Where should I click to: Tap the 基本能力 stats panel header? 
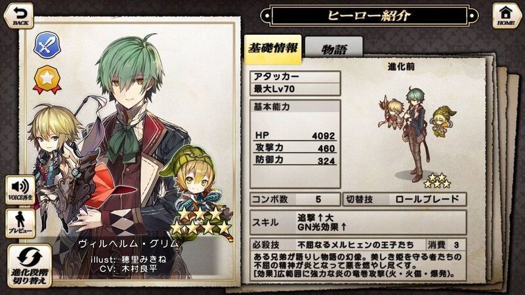tap(295, 106)
